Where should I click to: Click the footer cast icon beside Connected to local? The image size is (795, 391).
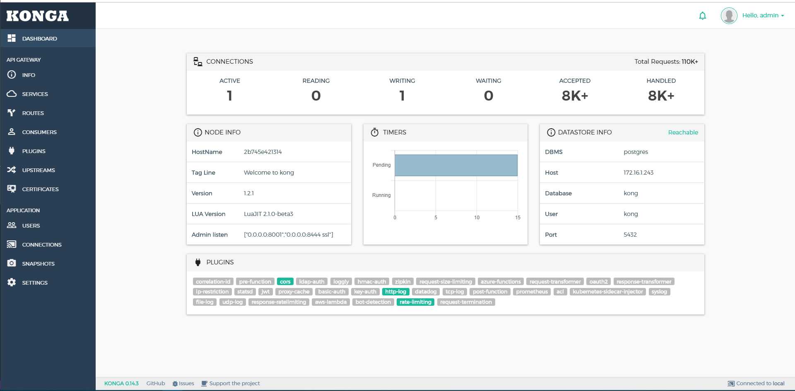[731, 384]
